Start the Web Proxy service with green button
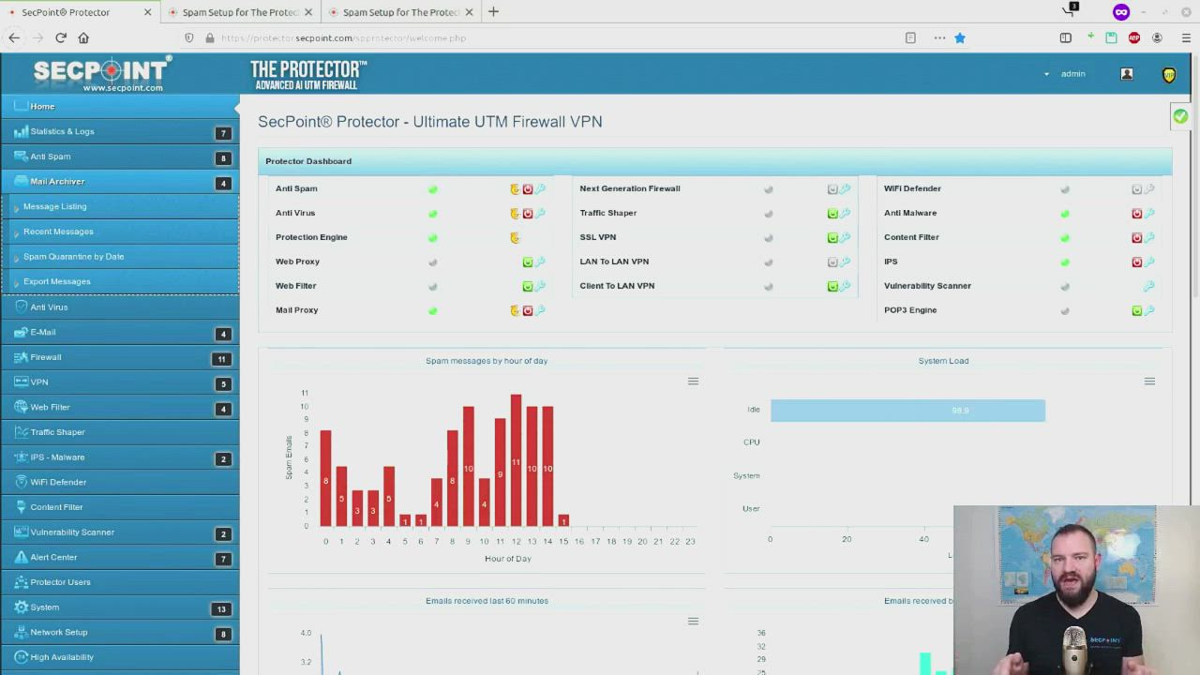Viewport: 1200px width, 675px height. (528, 262)
